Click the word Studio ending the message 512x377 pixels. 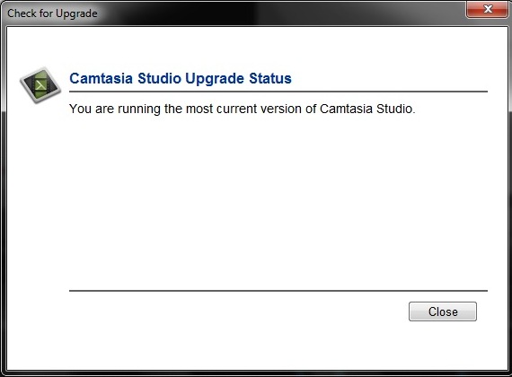click(395, 109)
